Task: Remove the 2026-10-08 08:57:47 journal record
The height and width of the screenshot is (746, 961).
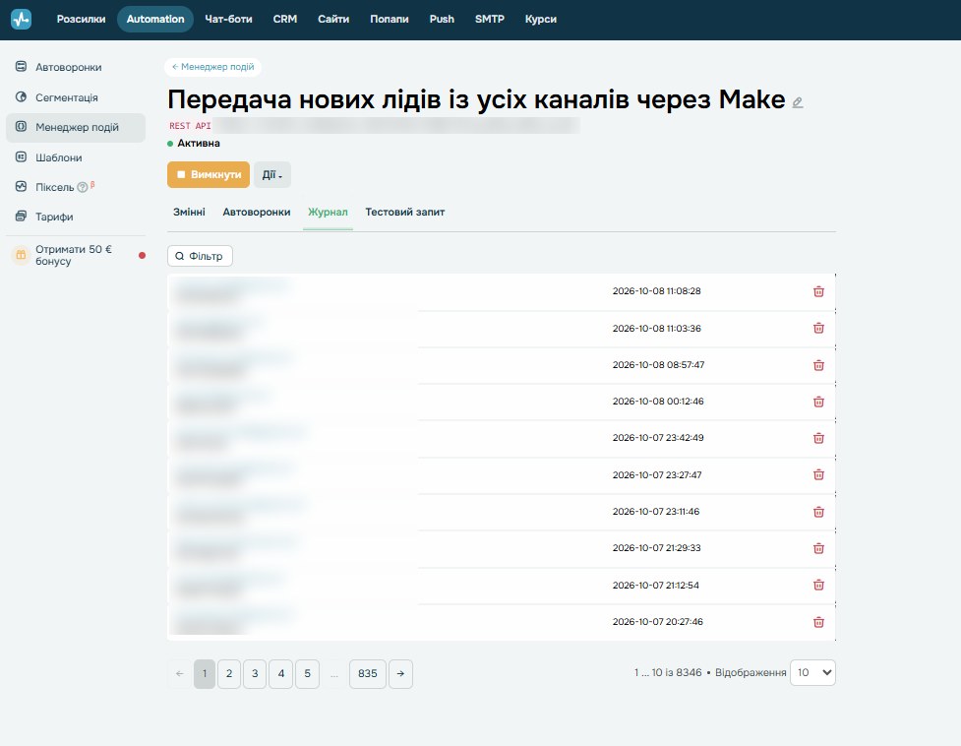Action: coord(818,365)
